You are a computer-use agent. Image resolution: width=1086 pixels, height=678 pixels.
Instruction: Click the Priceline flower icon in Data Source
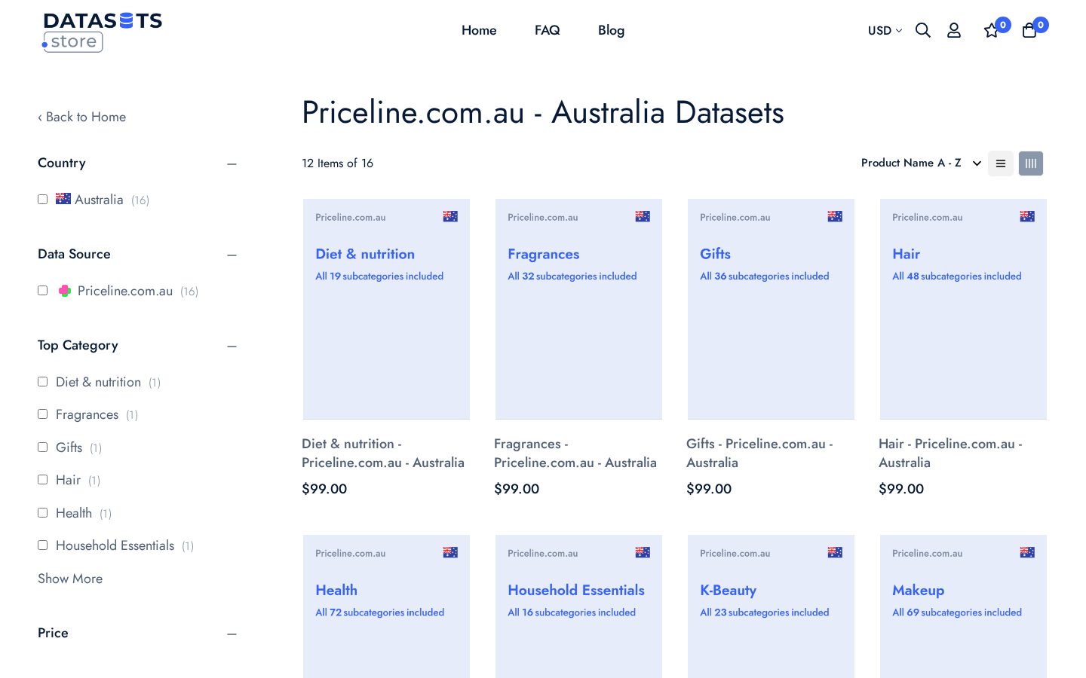click(x=65, y=291)
